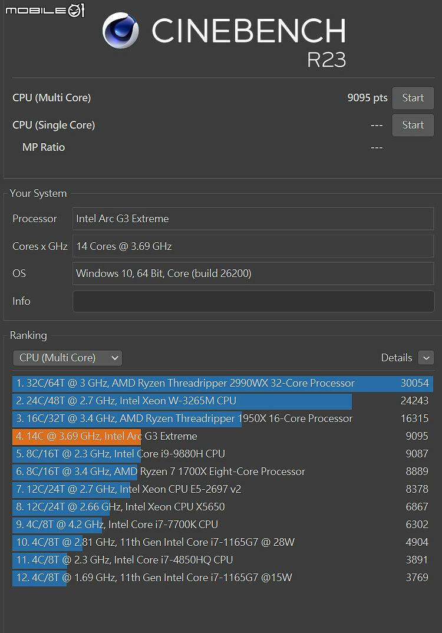
Task: Start the CPU Single Core benchmark
Action: [413, 125]
